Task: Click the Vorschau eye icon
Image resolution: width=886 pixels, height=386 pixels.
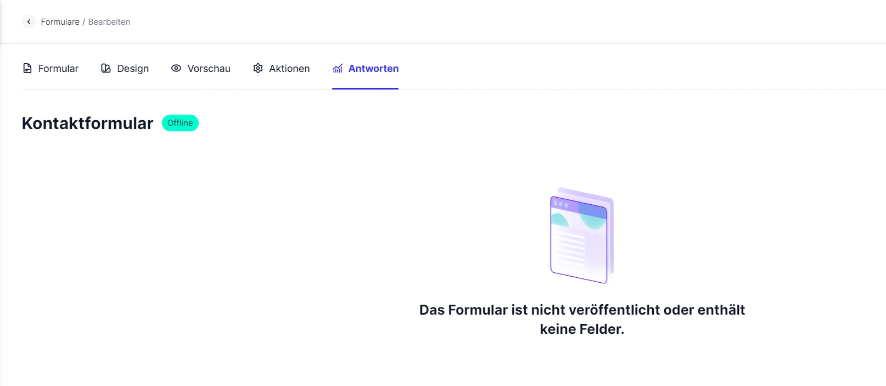Action: [x=176, y=69]
